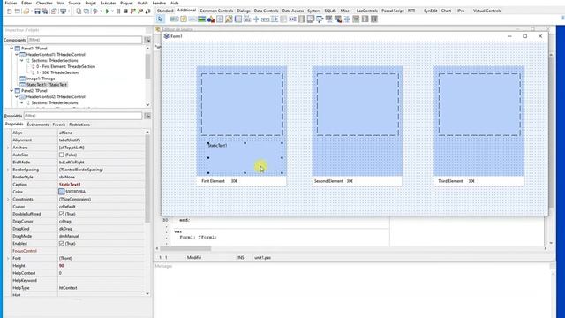565x318 pixels.
Task: Click the Propriétés filter field
Action: tap(83, 116)
